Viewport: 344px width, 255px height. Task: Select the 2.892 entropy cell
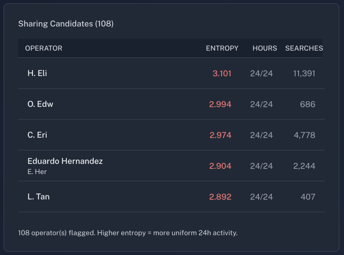(220, 197)
